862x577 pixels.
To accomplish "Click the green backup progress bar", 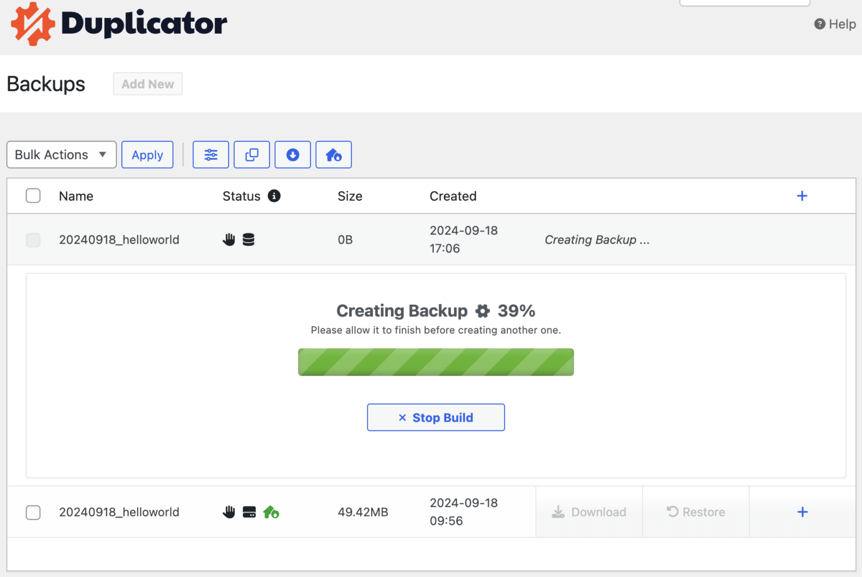I will [x=436, y=362].
